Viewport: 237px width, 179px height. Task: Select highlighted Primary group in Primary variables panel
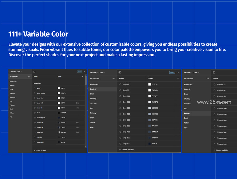pos(196,113)
